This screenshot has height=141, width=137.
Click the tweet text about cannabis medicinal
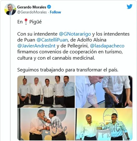pos(56,58)
